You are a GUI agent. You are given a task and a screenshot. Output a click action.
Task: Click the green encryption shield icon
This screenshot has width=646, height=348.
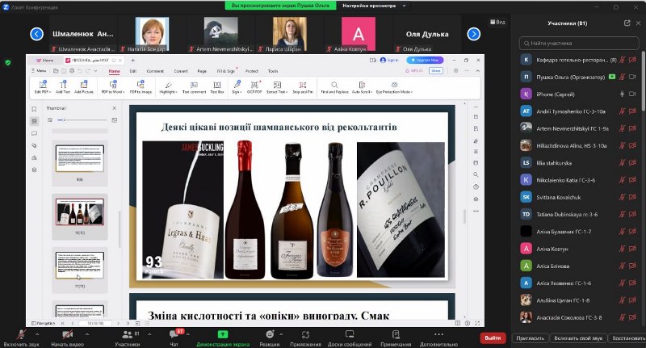click(8, 62)
